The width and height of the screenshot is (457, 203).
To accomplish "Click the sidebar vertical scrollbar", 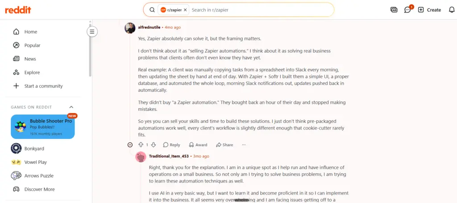I will tap(90, 49).
